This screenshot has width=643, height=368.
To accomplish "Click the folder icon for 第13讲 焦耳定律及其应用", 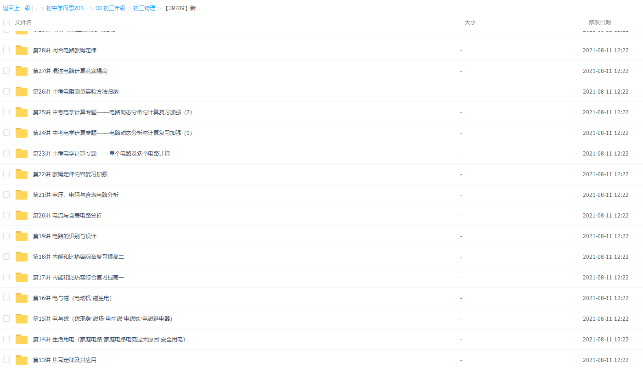I will pyautogui.click(x=22, y=360).
